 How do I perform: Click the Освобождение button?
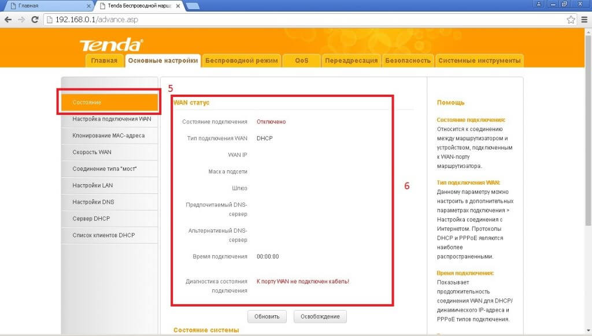click(x=320, y=316)
